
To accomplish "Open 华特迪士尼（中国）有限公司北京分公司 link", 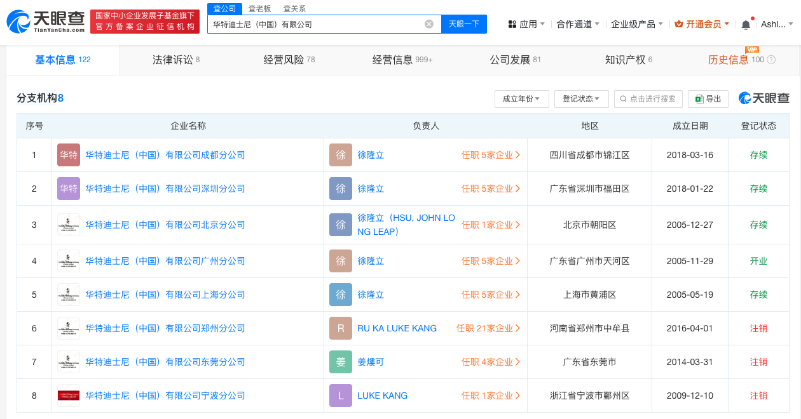I will [x=165, y=225].
